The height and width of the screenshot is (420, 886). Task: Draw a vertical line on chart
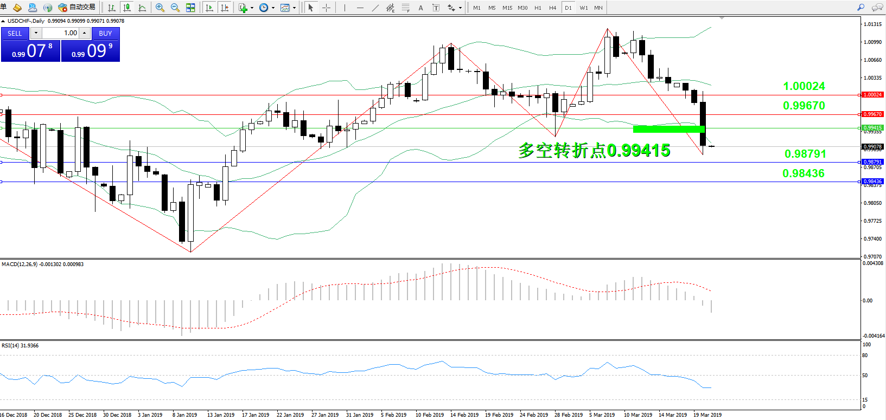point(345,8)
